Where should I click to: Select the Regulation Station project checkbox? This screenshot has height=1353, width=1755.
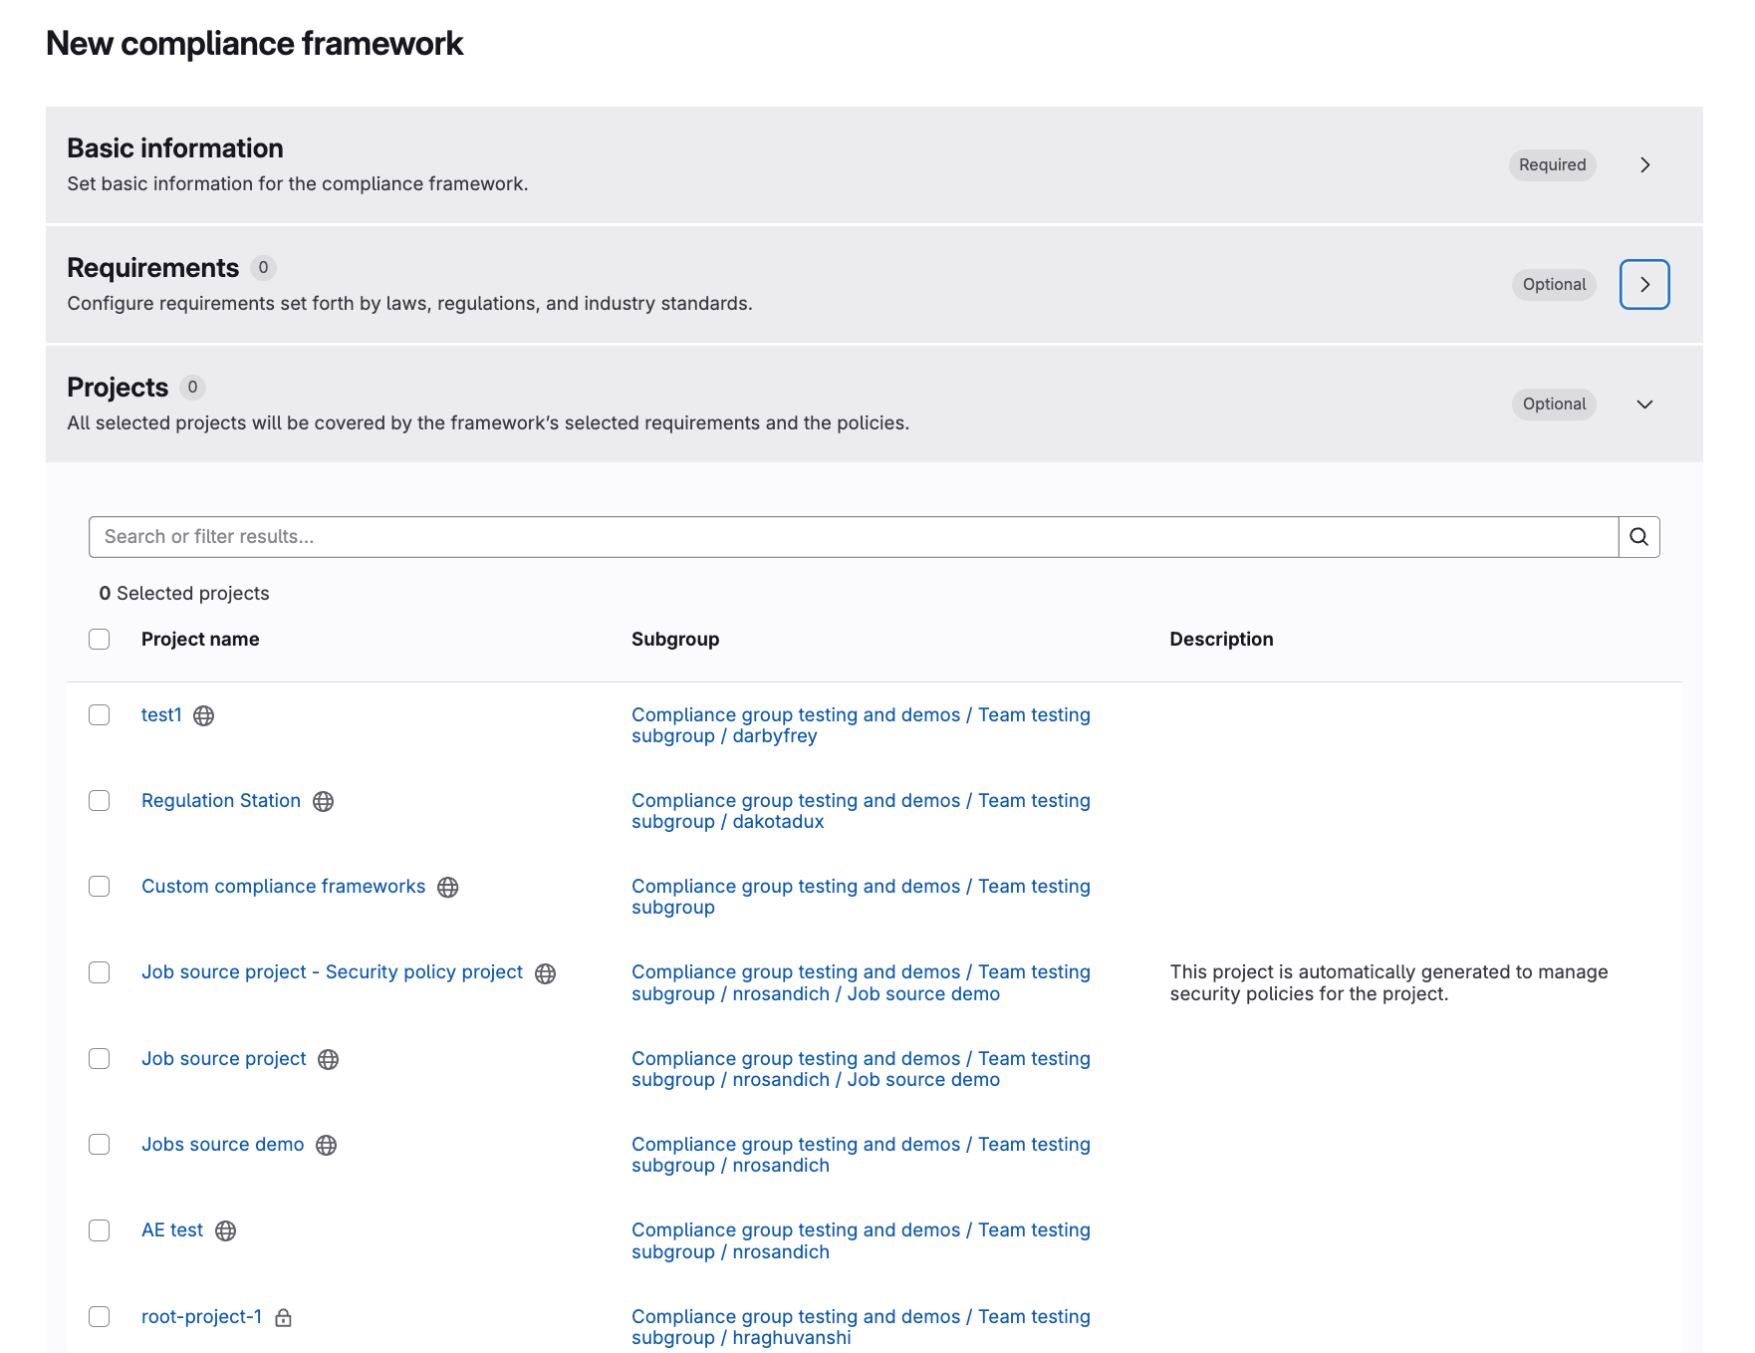click(99, 800)
